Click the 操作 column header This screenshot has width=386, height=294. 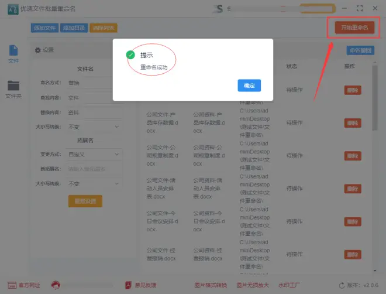pyautogui.click(x=349, y=66)
